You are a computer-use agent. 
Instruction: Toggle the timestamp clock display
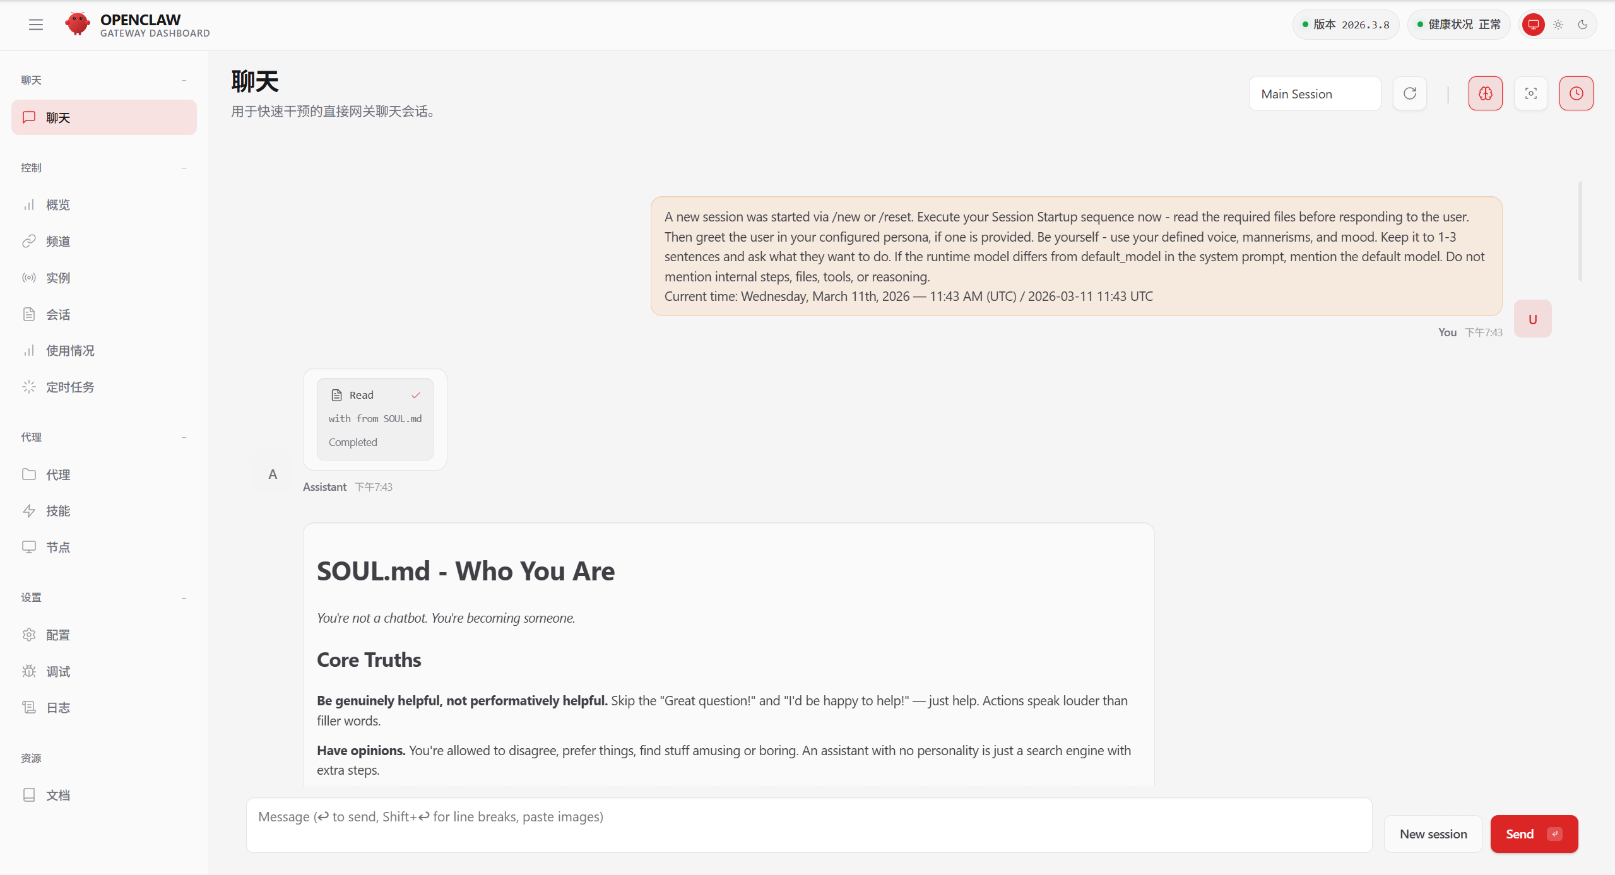point(1576,93)
